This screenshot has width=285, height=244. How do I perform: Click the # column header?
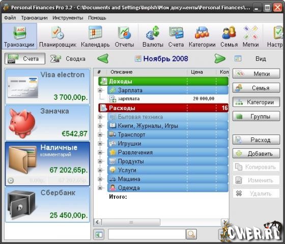(x=99, y=72)
